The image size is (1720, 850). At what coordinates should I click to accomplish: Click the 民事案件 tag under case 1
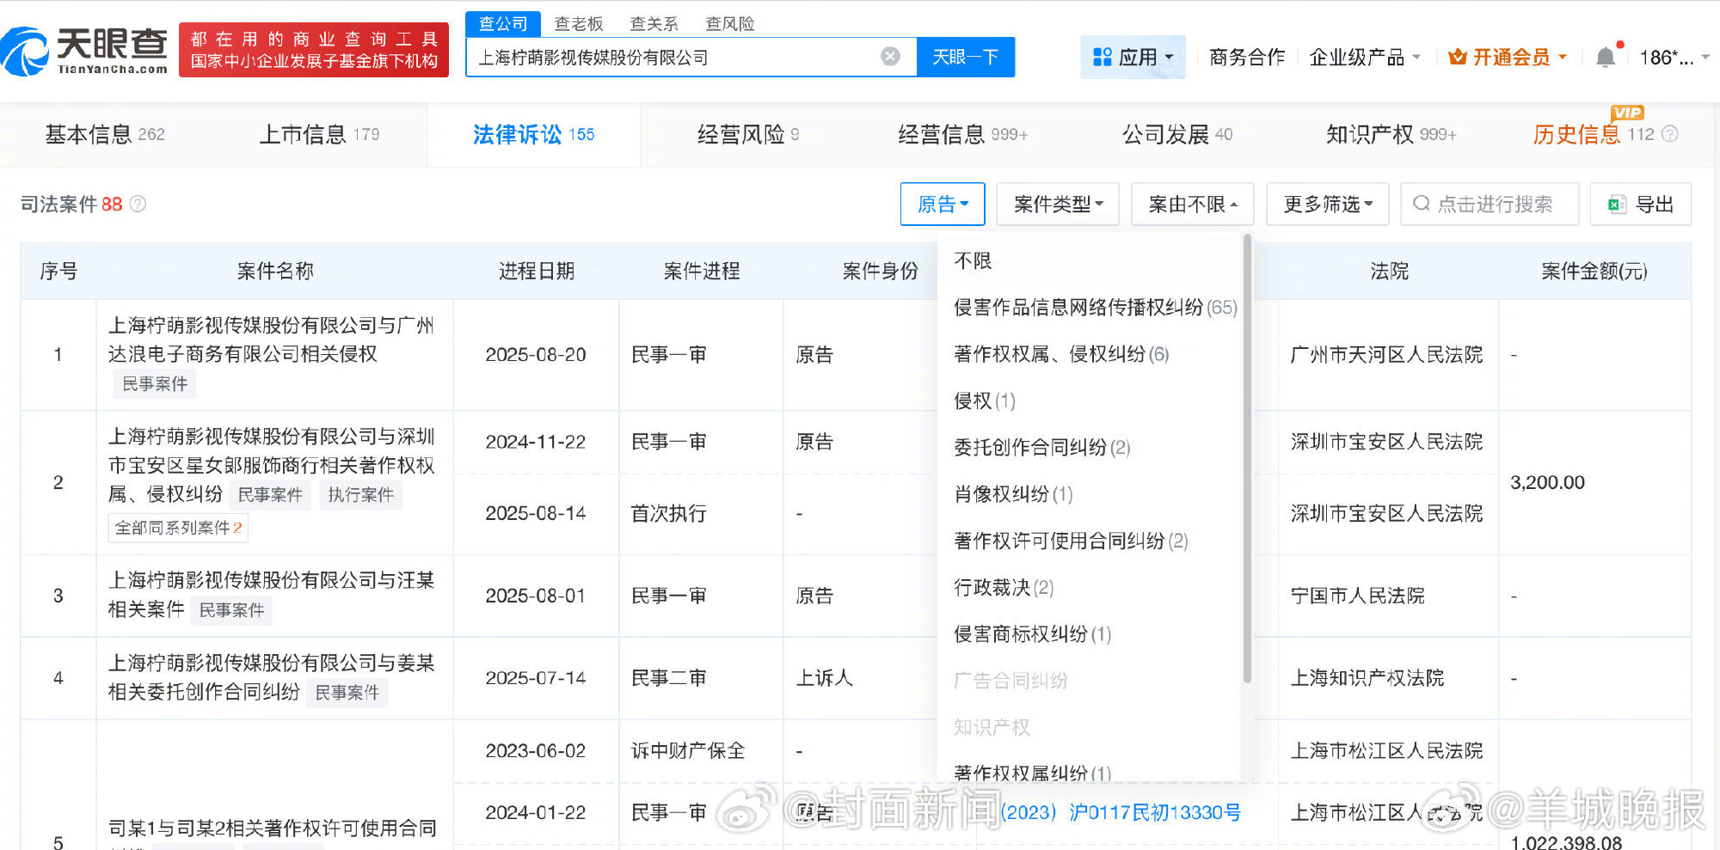155,383
